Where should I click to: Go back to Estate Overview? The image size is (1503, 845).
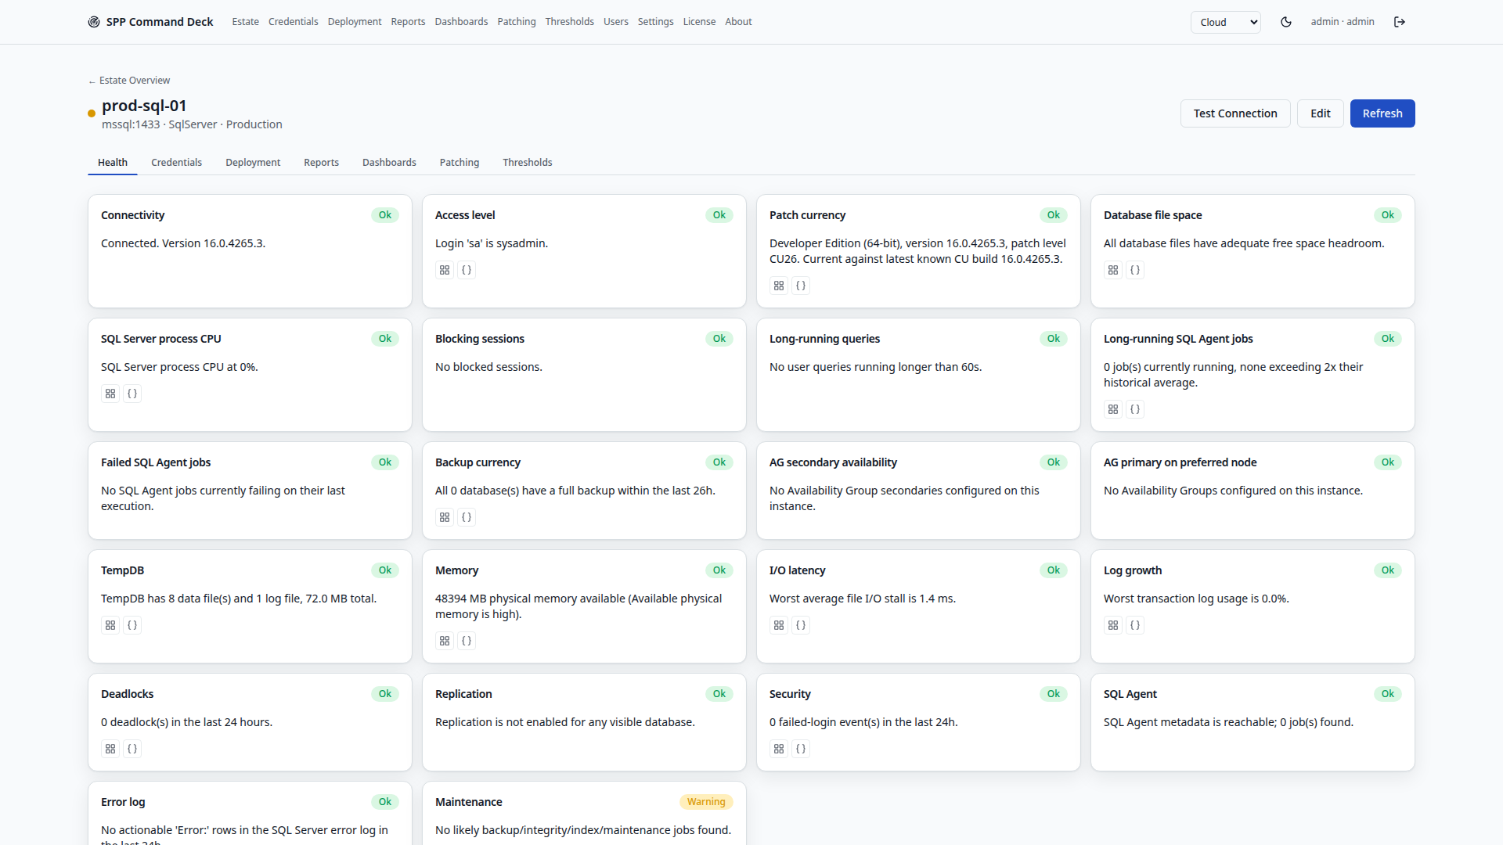[x=129, y=81]
